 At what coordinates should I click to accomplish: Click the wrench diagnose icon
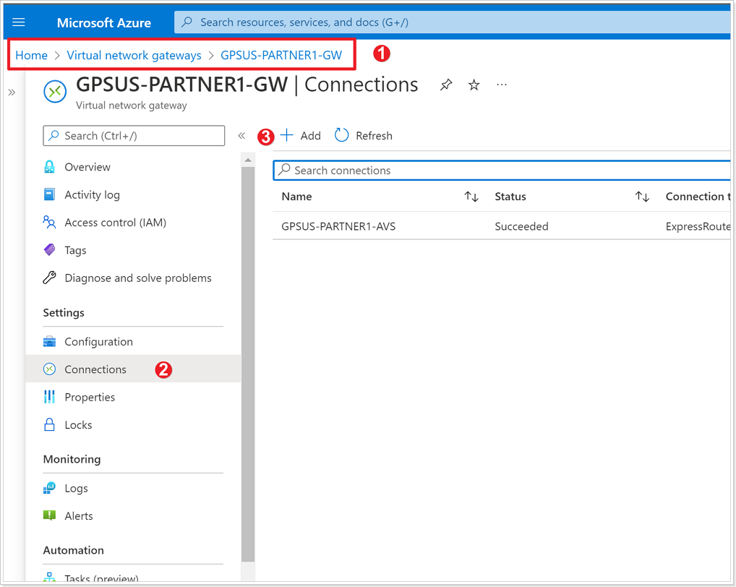coord(49,278)
